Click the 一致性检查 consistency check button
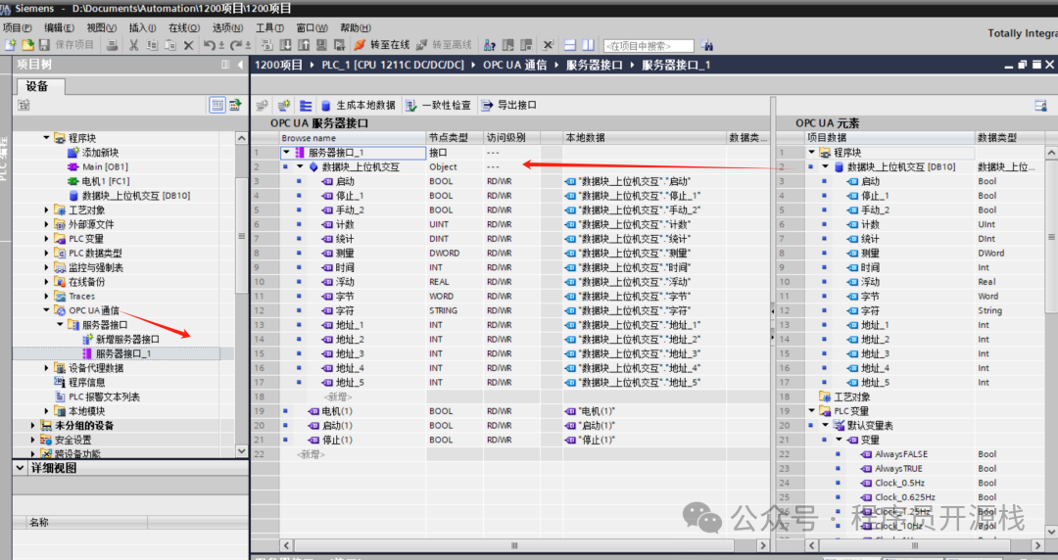1058x560 pixels. pyautogui.click(x=438, y=106)
